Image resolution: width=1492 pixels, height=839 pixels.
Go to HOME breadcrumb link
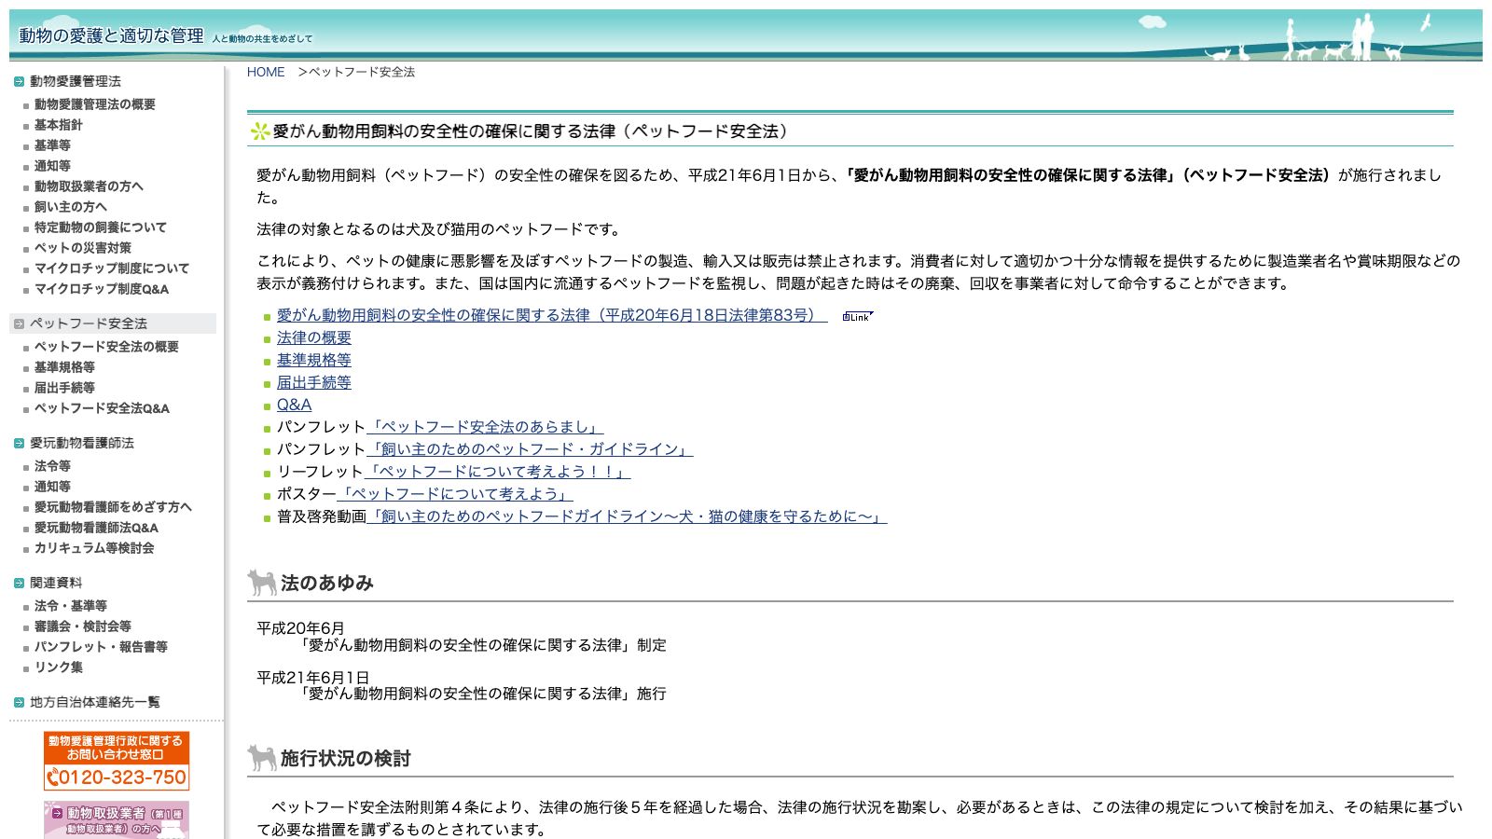click(266, 72)
